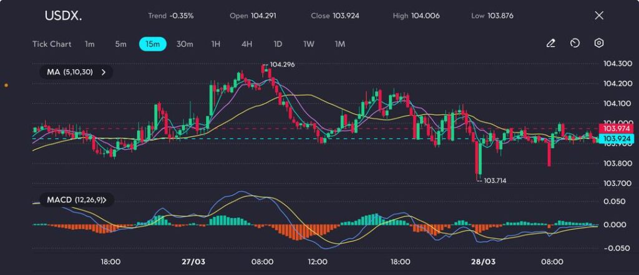Click the gauge dial indicator icon
The image size is (639, 275).
pyautogui.click(x=575, y=44)
